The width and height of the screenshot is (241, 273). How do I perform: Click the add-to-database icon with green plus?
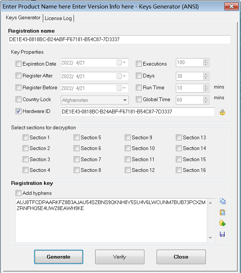click(222, 223)
